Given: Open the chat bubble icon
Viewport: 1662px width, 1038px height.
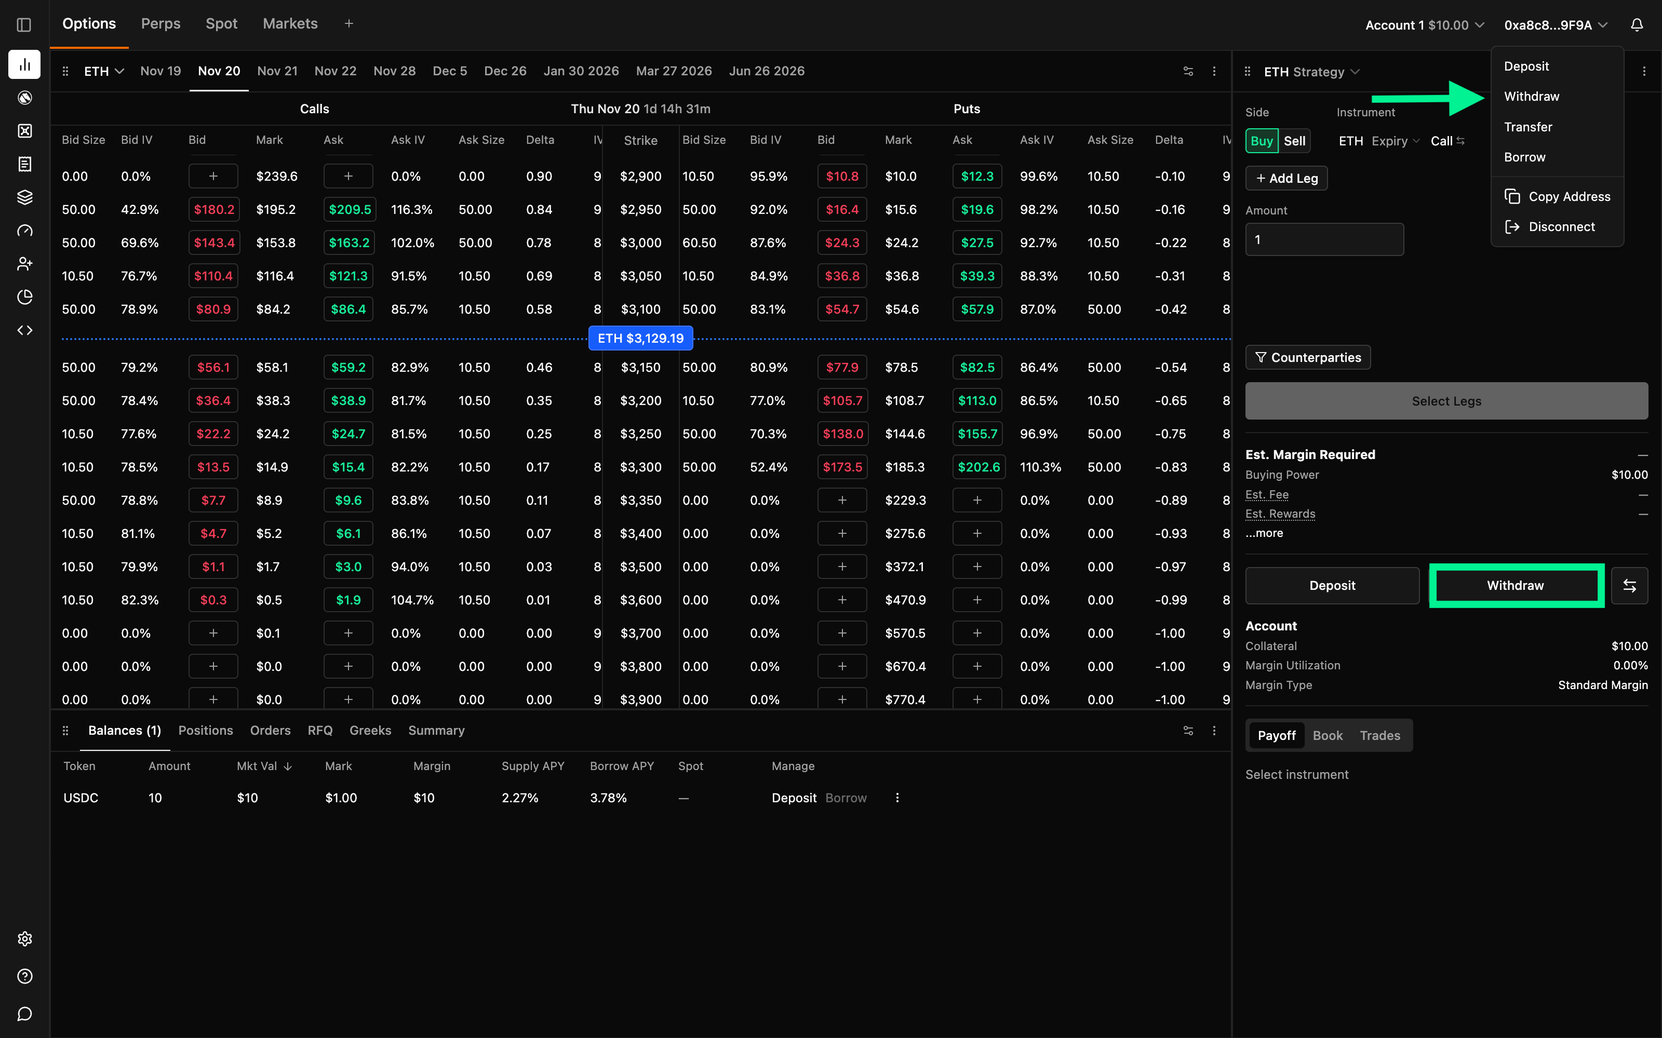Looking at the screenshot, I should pos(25,1014).
